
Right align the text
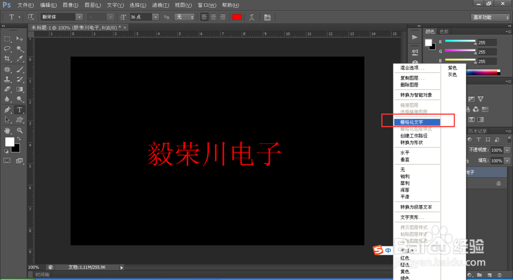point(223,17)
